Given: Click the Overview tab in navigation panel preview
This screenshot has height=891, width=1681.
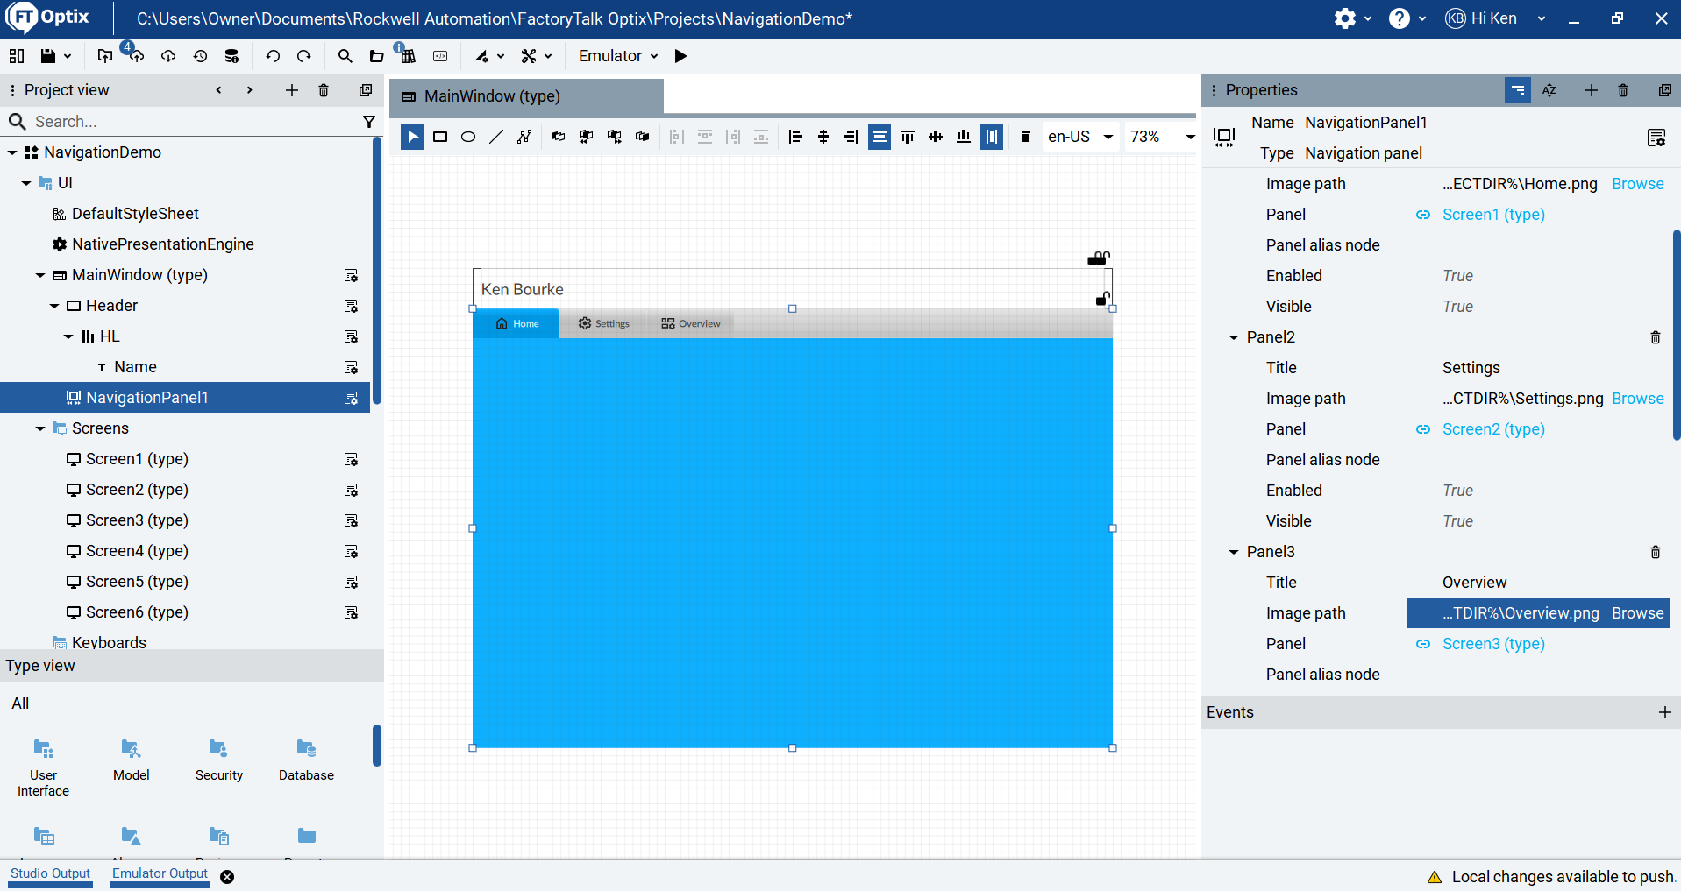Looking at the screenshot, I should (x=691, y=324).
